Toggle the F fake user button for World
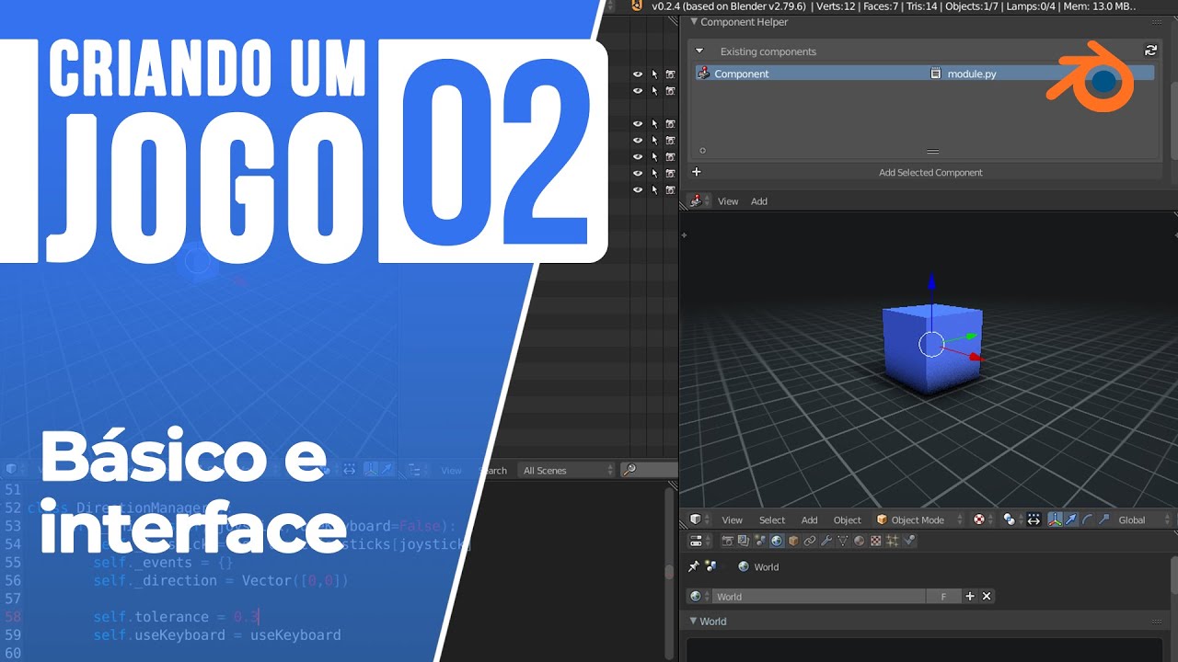1178x662 pixels. [943, 596]
